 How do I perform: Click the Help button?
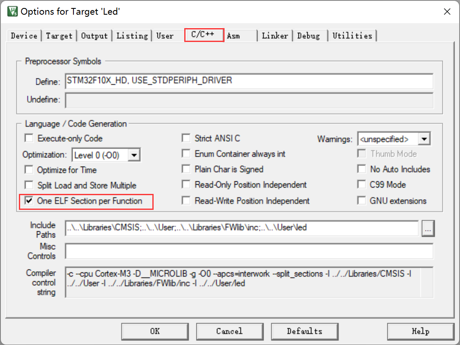tap(420, 331)
